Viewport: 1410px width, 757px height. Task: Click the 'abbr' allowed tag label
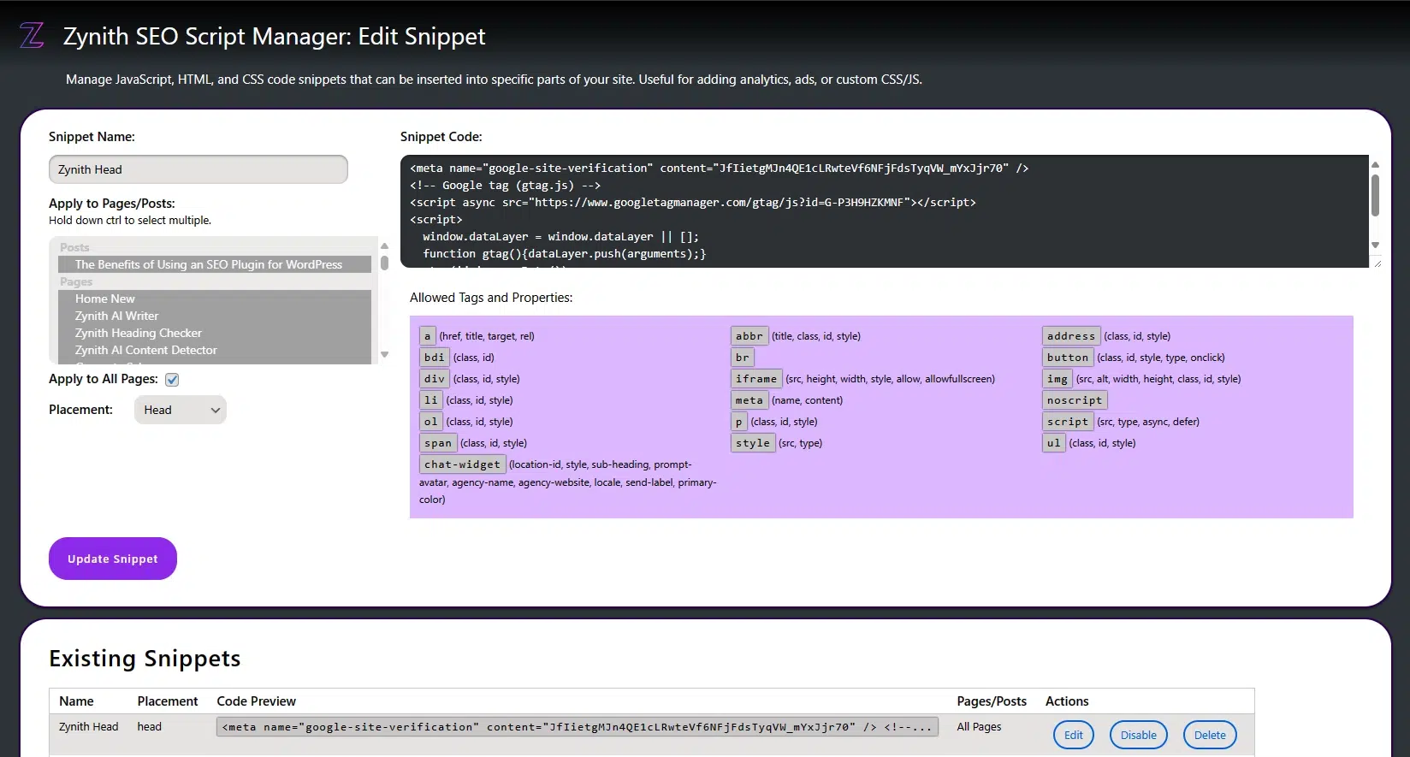749,336
